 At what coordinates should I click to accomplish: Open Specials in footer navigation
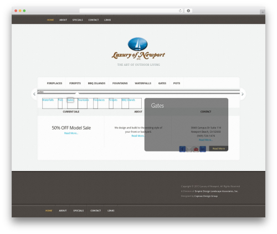click(x=79, y=211)
